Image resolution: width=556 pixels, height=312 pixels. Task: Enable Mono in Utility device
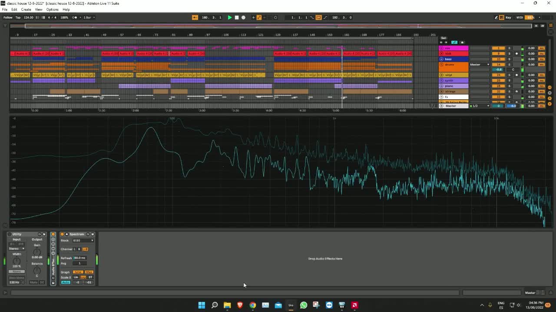17,272
